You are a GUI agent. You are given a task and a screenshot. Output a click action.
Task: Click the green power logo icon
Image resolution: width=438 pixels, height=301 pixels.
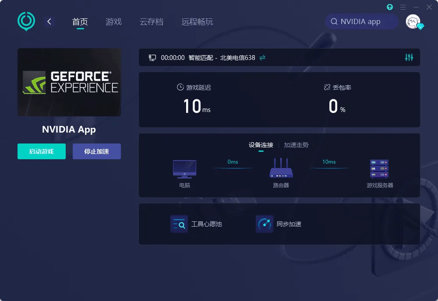(26, 21)
